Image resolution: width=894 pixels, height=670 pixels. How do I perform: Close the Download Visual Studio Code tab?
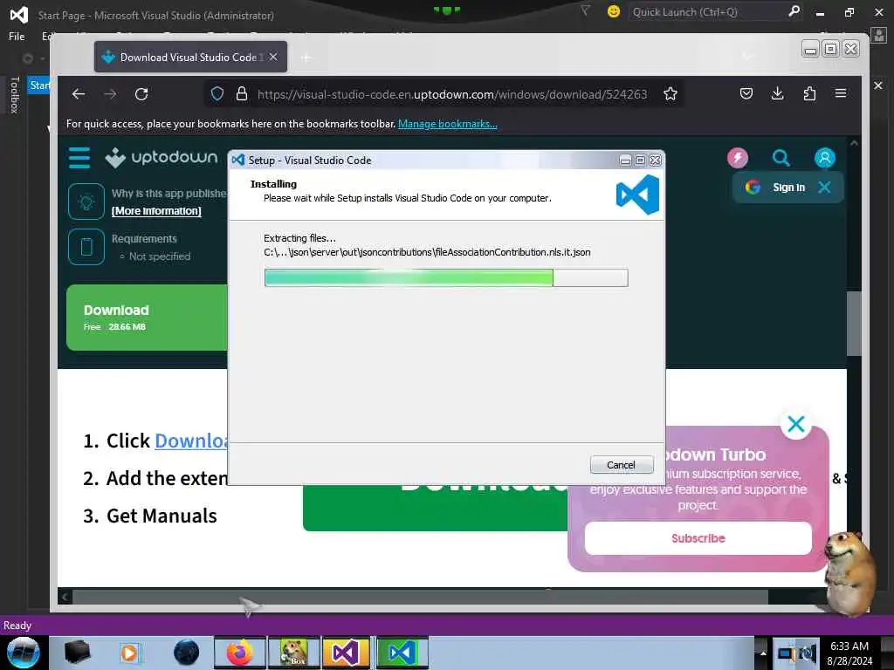tap(273, 57)
